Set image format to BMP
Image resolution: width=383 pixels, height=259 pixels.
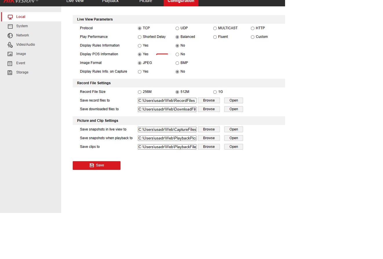177,63
